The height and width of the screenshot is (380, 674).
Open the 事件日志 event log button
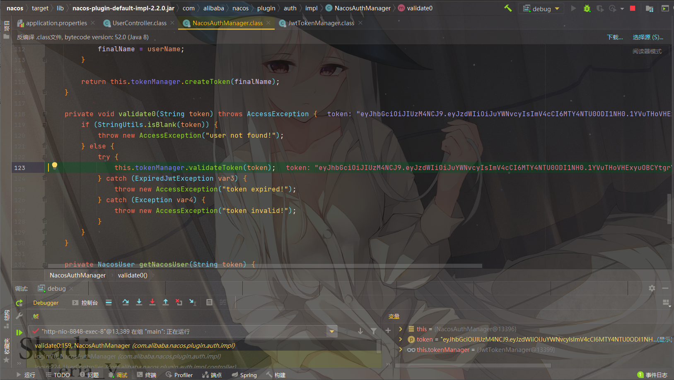pyautogui.click(x=652, y=375)
